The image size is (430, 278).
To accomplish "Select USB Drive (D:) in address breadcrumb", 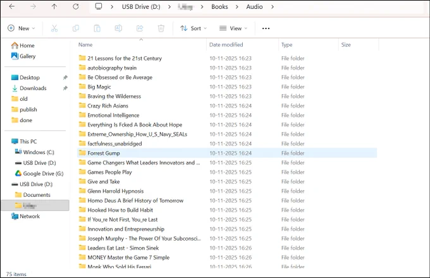I will coord(141,6).
